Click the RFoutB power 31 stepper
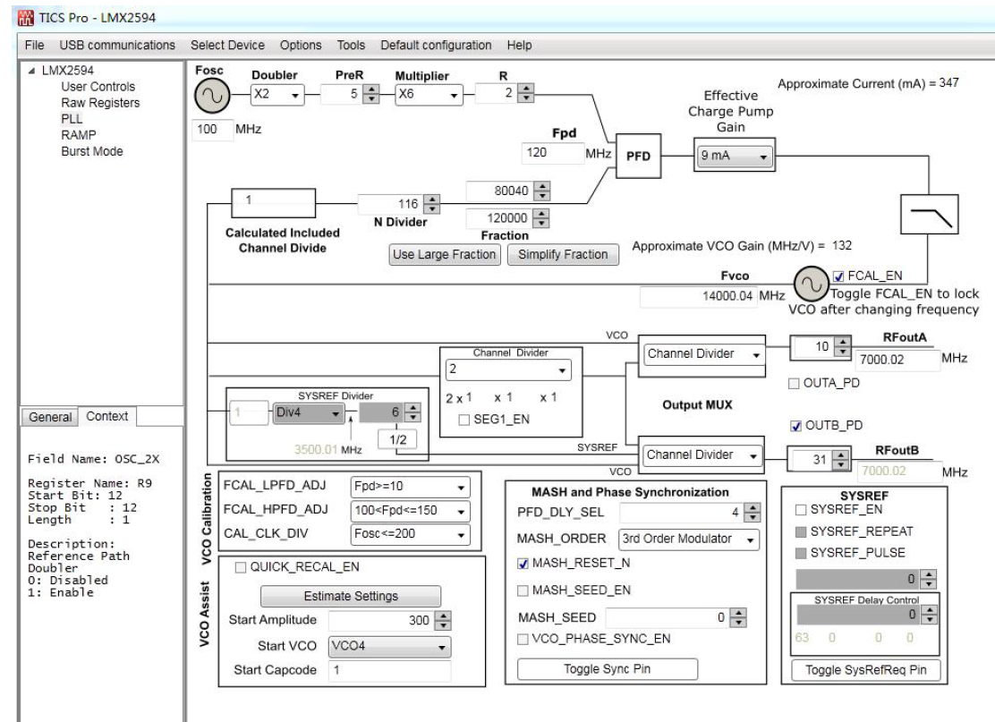Image resolution: width=995 pixels, height=722 pixels. pyautogui.click(x=840, y=460)
